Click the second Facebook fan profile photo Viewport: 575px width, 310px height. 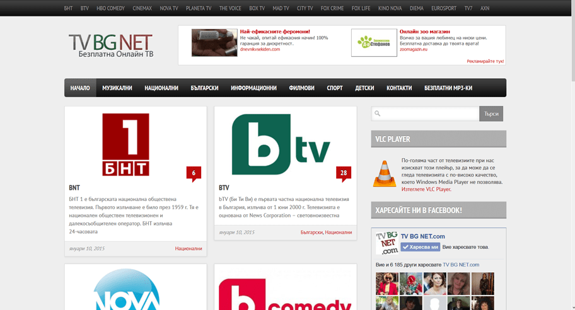point(410,284)
